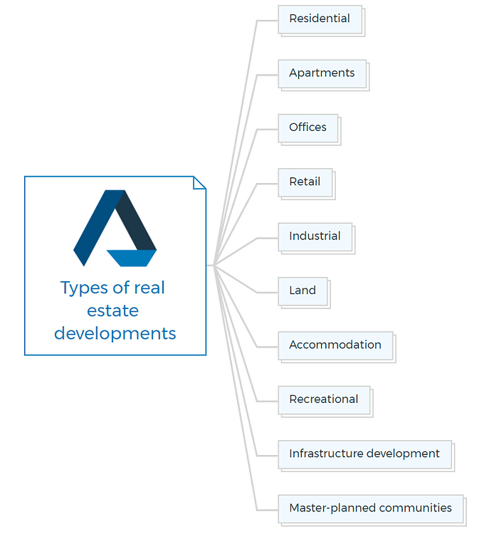The image size is (494, 534).
Task: Click the triangular logo in the central node
Action: tap(115, 227)
